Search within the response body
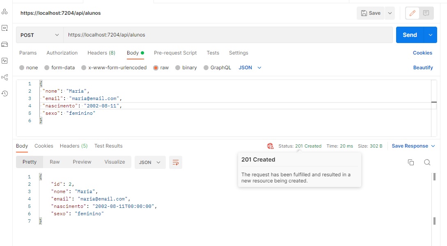Viewport: 447px width, 246px height. pyautogui.click(x=427, y=162)
